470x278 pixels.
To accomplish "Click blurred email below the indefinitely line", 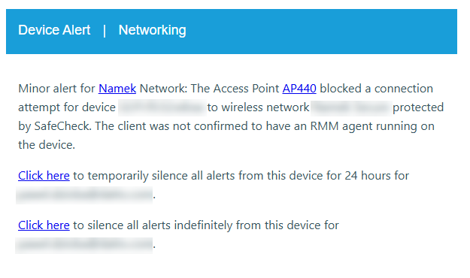I will tap(84, 246).
